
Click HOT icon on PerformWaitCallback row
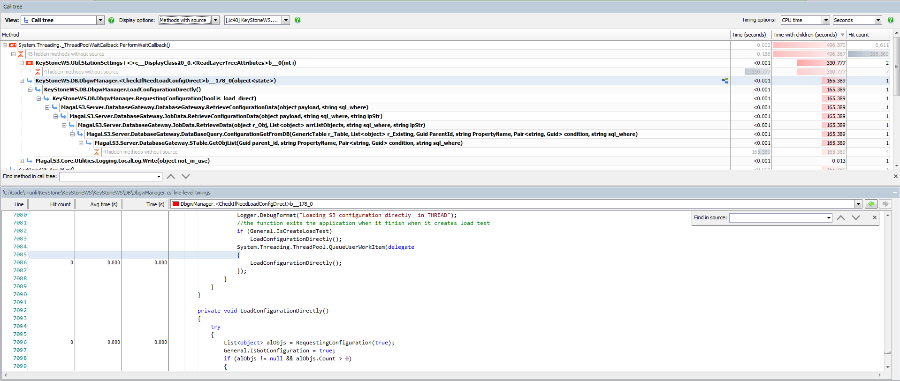coord(13,45)
